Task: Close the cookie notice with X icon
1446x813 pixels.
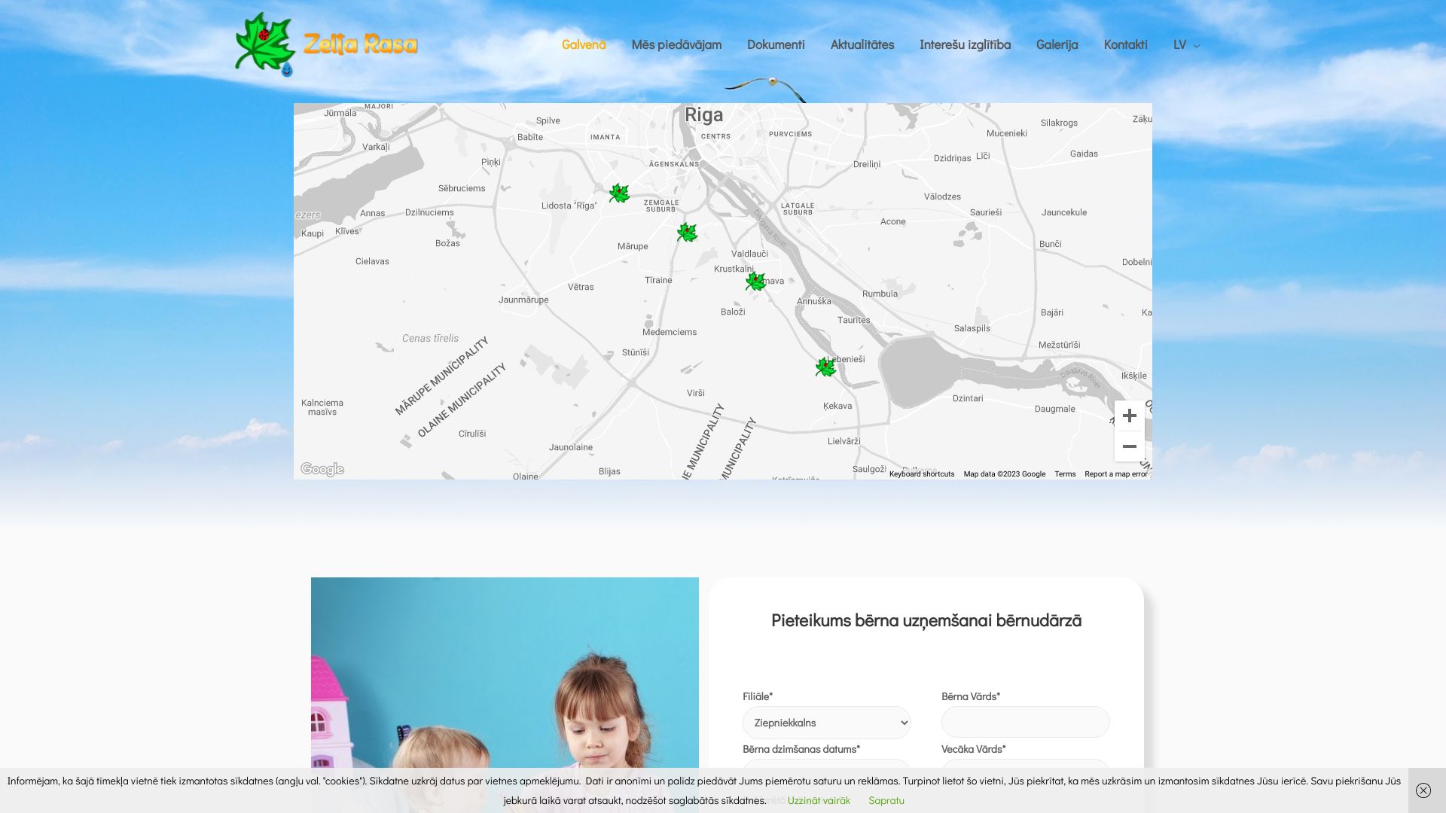Action: (1423, 790)
